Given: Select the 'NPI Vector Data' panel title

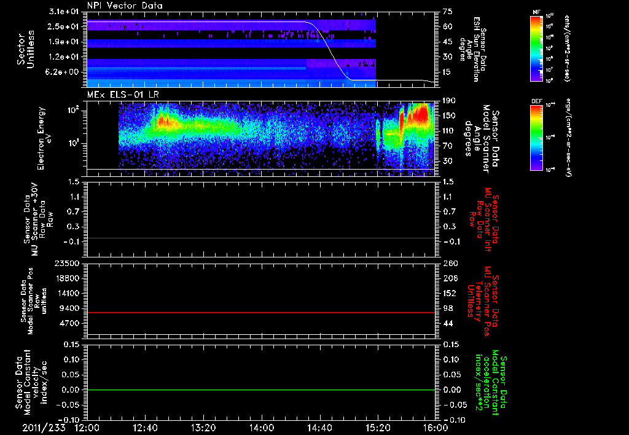Looking at the screenshot, I should click(x=125, y=6).
